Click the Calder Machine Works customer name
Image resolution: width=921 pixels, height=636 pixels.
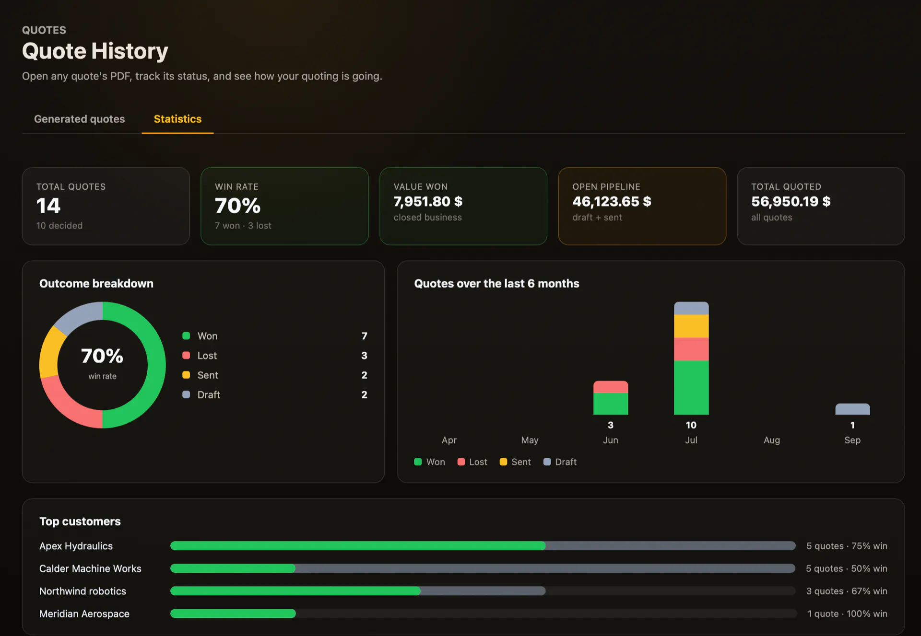[90, 568]
